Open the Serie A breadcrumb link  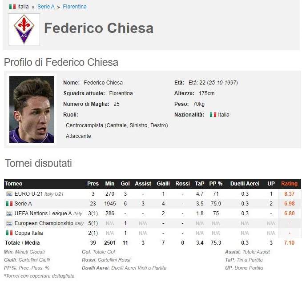(46, 7)
